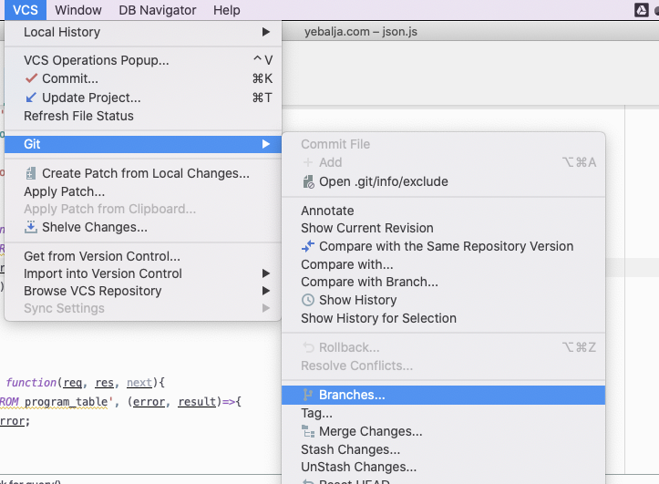The image size is (659, 484).
Task: Choose Show History entry
Action: point(443,300)
